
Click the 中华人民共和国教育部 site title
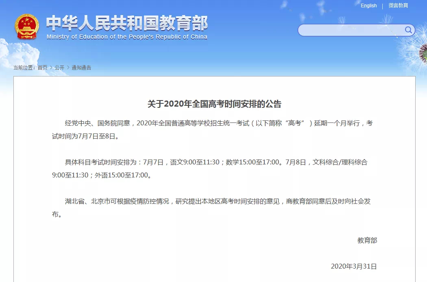click(x=127, y=23)
